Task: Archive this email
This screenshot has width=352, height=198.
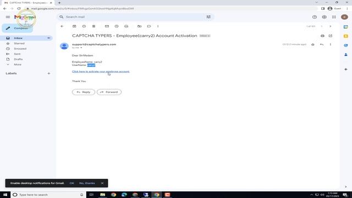Action: (74, 26)
